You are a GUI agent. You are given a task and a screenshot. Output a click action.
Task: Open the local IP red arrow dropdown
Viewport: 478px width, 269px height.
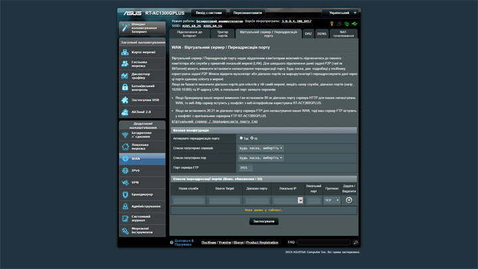pyautogui.click(x=300, y=201)
